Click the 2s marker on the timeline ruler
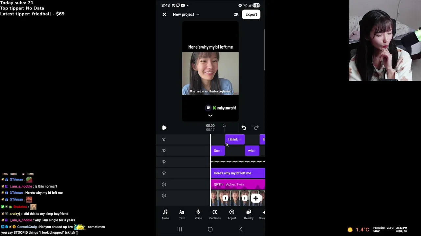421x236 pixels. click(x=224, y=126)
